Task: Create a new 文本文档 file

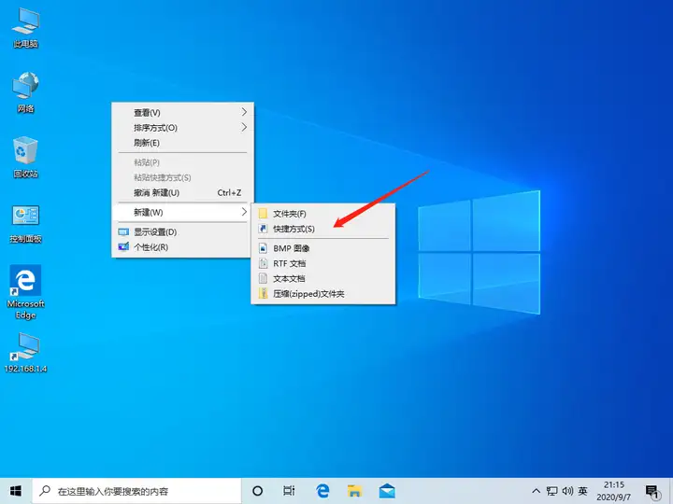Action: 323,278
